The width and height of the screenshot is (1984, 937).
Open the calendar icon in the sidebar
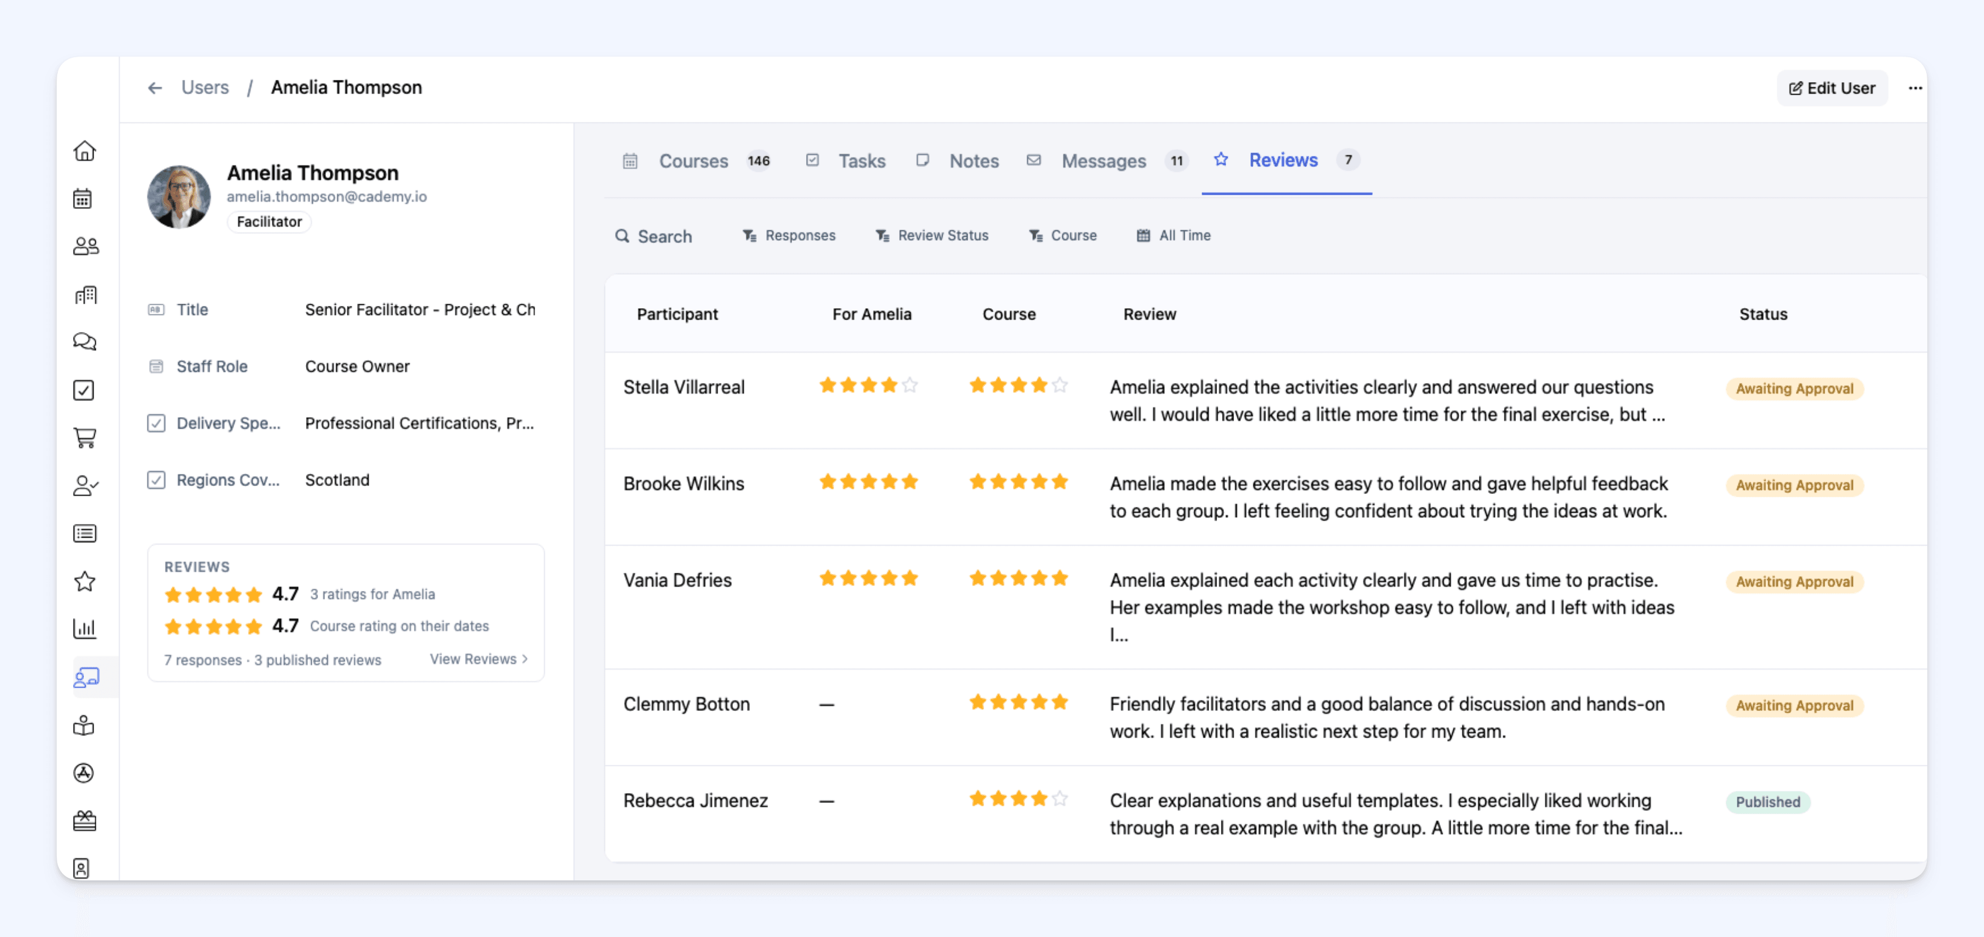point(83,199)
